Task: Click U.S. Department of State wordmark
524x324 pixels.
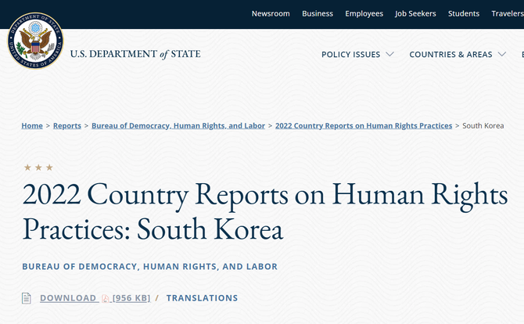Action: click(x=135, y=54)
